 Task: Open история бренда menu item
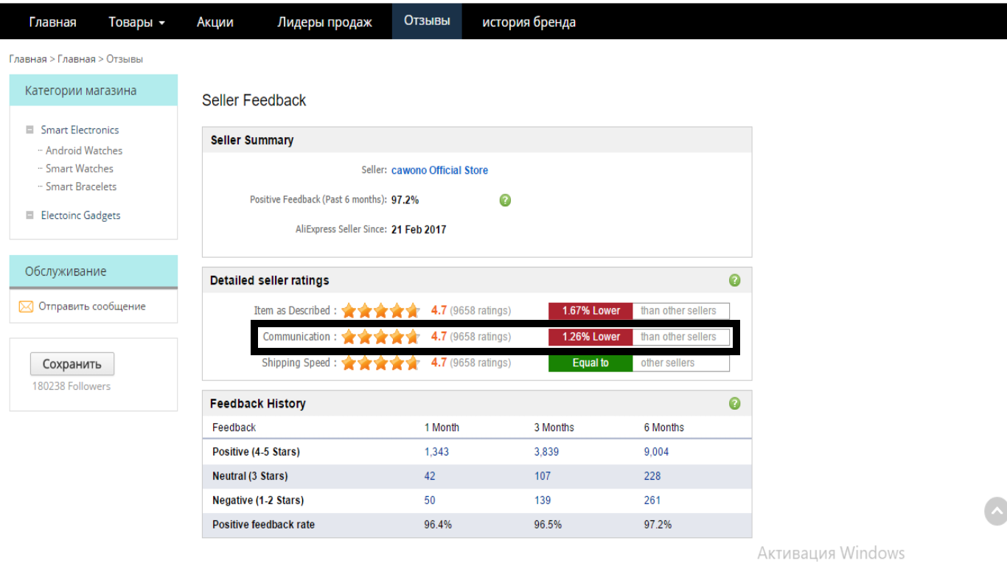coord(529,22)
